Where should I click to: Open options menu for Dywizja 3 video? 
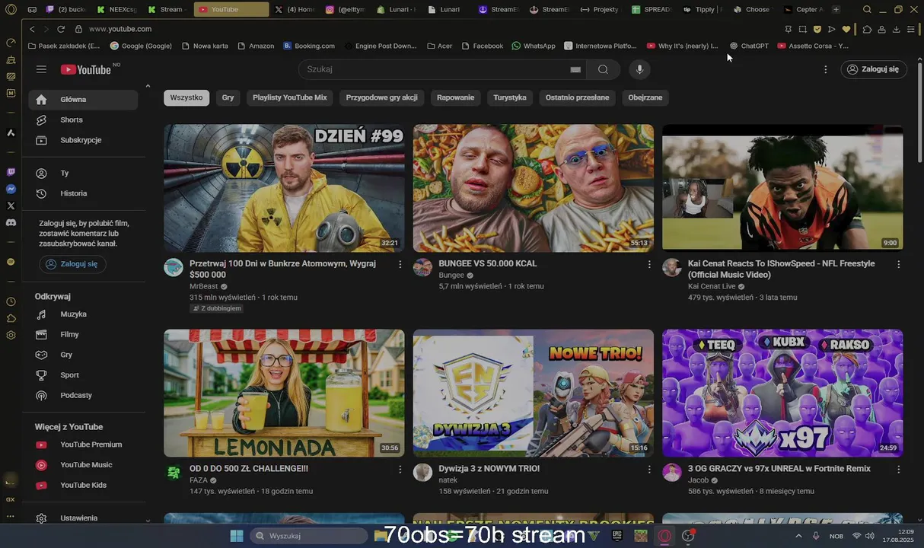[x=649, y=470]
